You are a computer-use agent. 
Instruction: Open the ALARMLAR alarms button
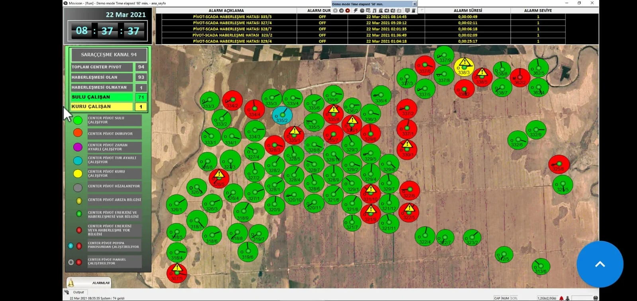89,283
